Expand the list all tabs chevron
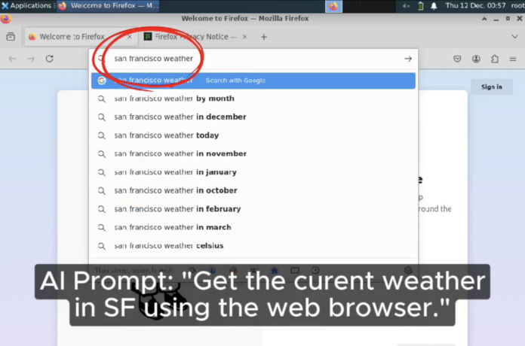This screenshot has height=346, width=525. point(514,36)
